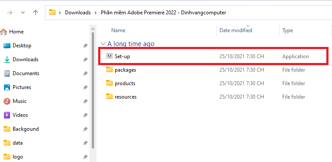This screenshot has height=162, width=332.
Task: Click the logo folder icon
Action: [7, 156]
